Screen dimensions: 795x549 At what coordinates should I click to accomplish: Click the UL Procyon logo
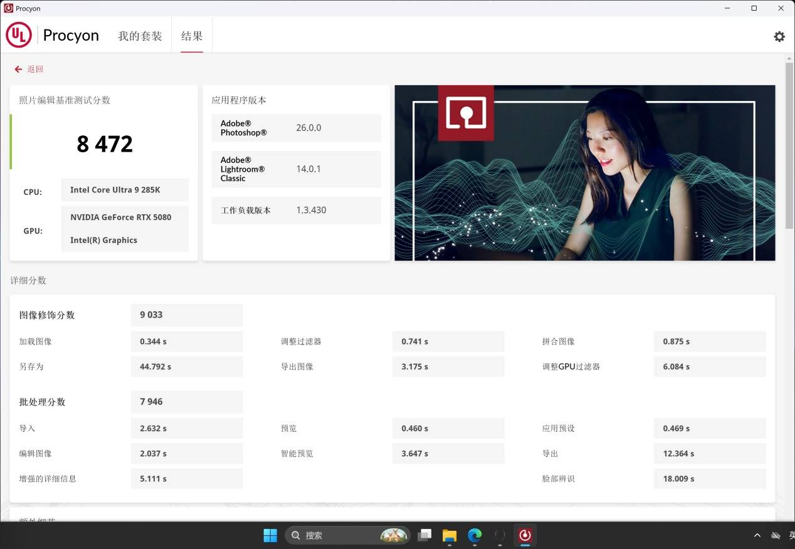tap(19, 36)
